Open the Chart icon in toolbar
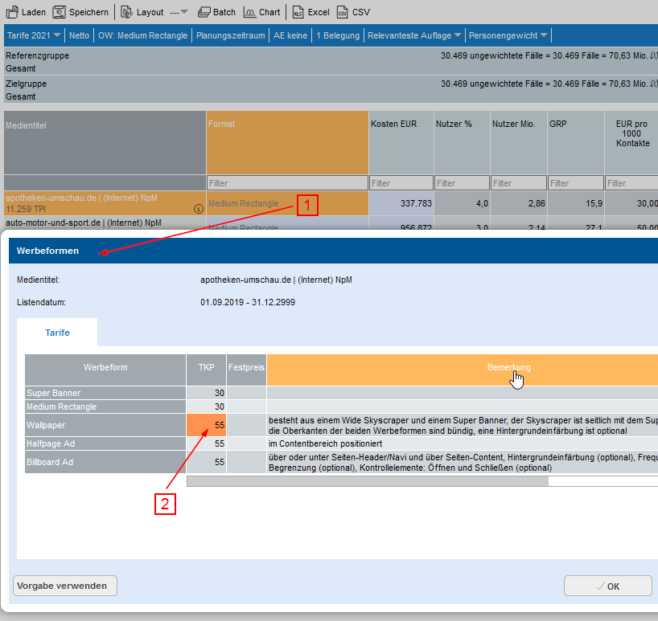This screenshot has height=621, width=658. click(249, 12)
